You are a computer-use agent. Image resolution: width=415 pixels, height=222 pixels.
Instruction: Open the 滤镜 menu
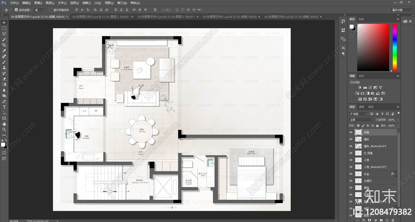click(x=86, y=3)
